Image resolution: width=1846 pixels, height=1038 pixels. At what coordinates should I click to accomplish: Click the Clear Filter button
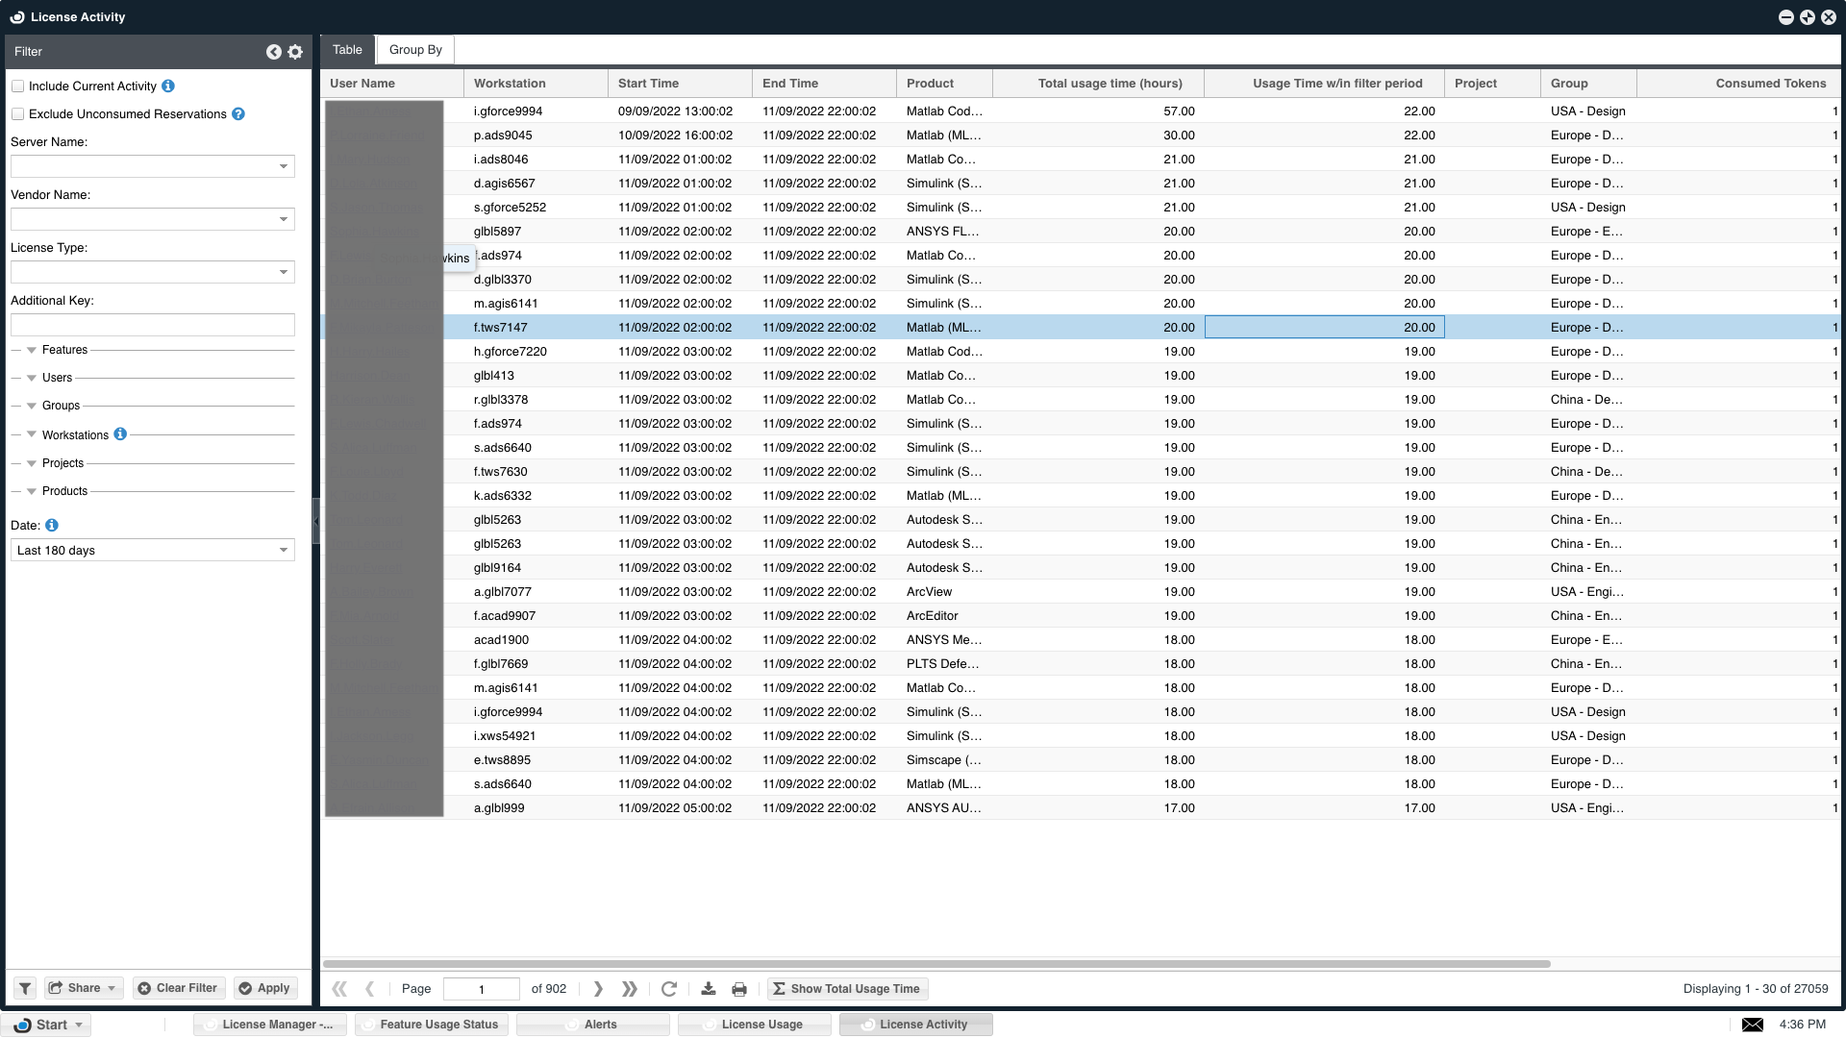point(178,988)
